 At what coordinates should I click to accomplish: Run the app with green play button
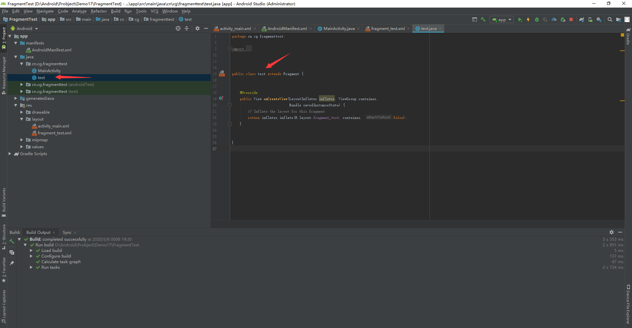[520, 20]
